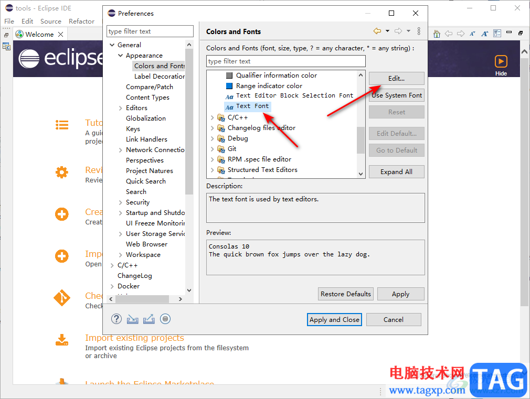530x399 pixels.
Task: Select the Keys preference page
Action: pyautogui.click(x=133, y=129)
